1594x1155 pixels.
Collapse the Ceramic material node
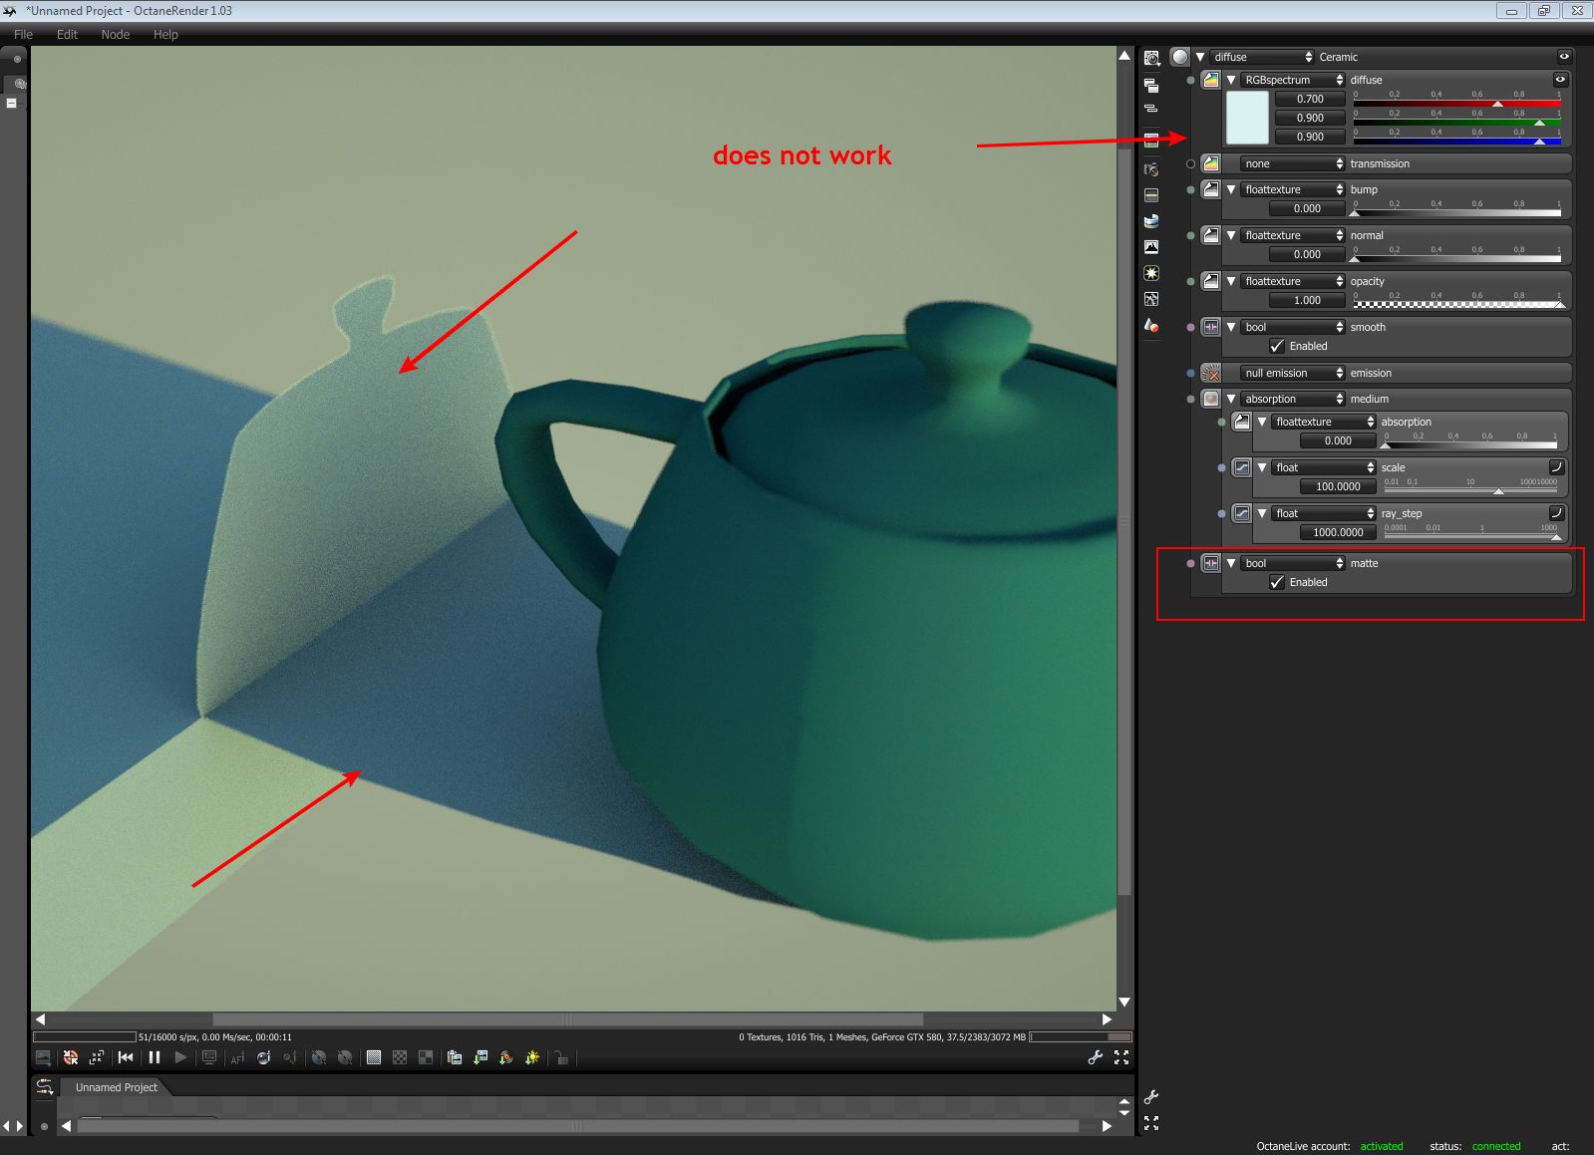pos(1200,57)
